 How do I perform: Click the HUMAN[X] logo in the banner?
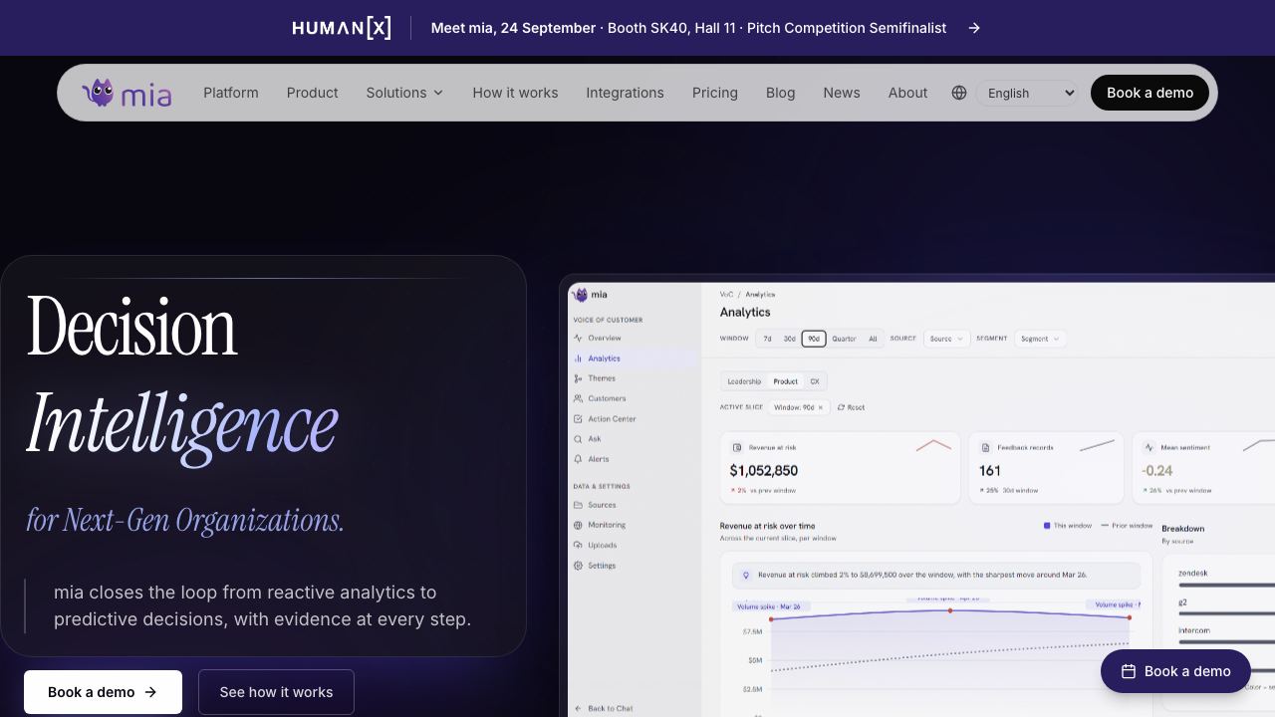point(342,28)
